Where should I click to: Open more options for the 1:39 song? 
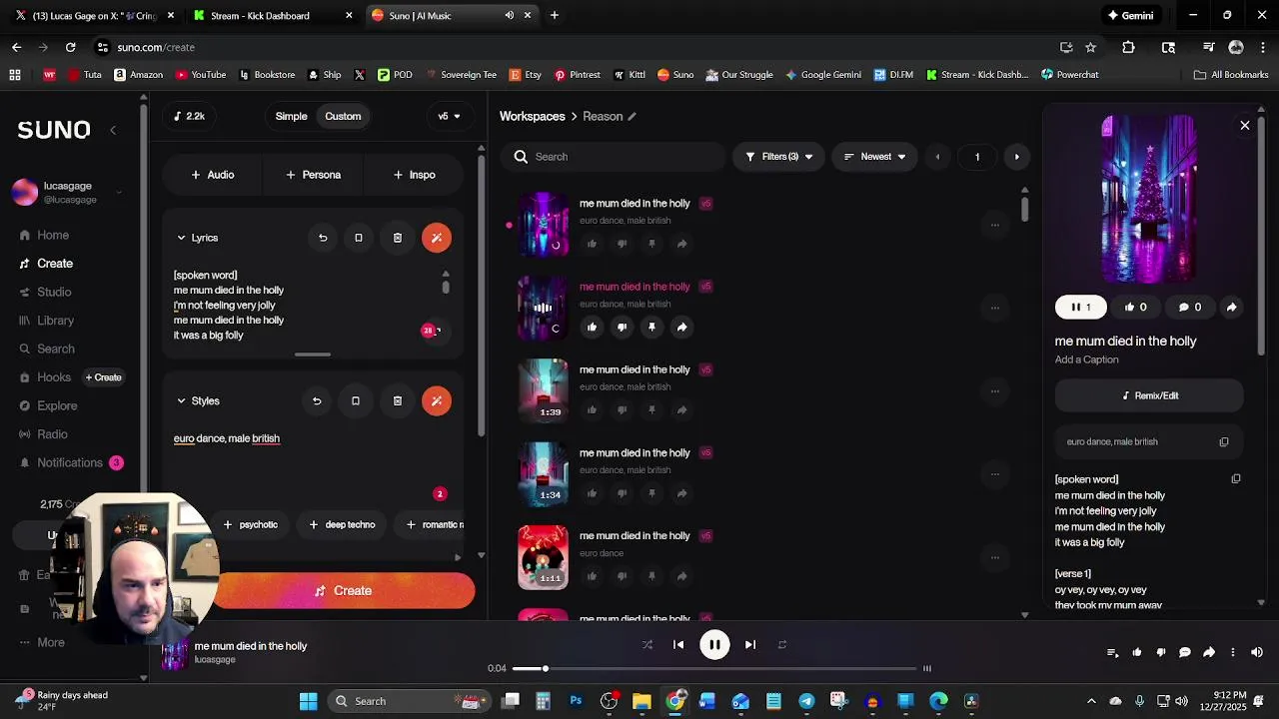click(x=994, y=391)
